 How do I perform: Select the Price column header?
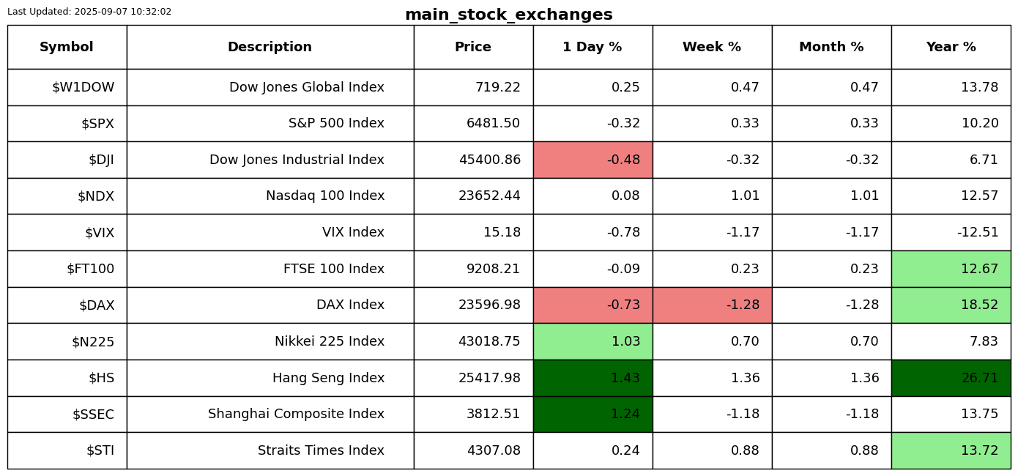473,47
